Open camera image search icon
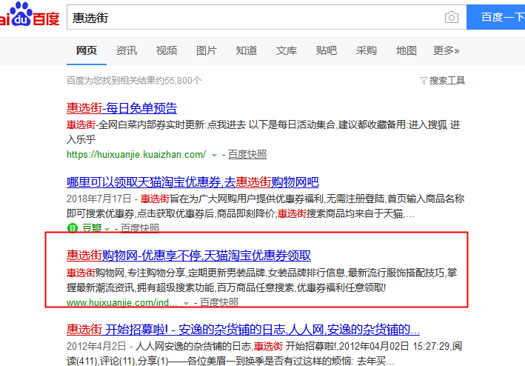Viewport: 525px width, 366px height. (x=452, y=17)
